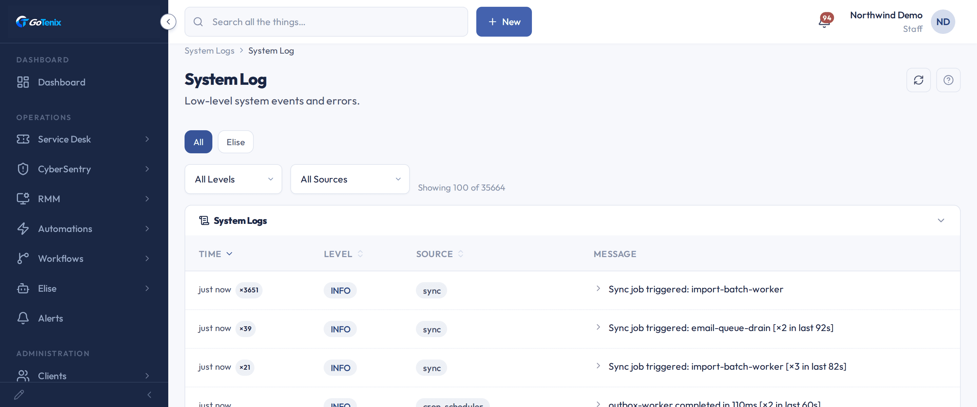
Task: Select the All filter tab
Action: [x=198, y=142]
